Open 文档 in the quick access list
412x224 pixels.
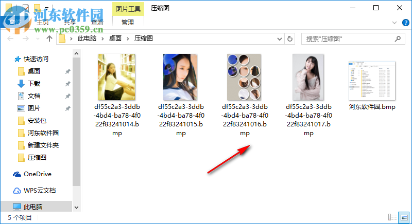click(x=34, y=96)
